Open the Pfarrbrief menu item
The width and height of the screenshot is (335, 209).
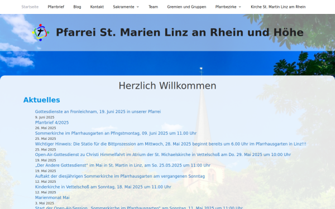click(x=56, y=7)
